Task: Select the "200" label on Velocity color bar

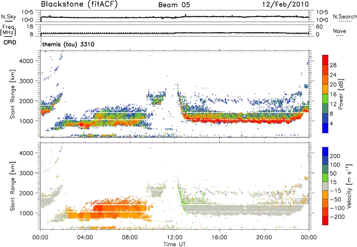Action: 335,156
